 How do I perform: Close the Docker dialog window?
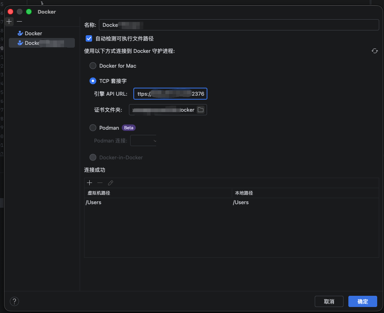tap(10, 12)
